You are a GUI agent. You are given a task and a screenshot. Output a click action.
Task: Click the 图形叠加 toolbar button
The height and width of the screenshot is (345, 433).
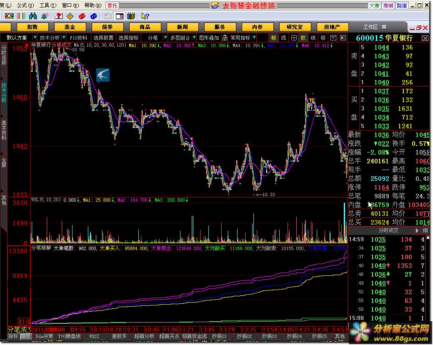[x=209, y=38]
